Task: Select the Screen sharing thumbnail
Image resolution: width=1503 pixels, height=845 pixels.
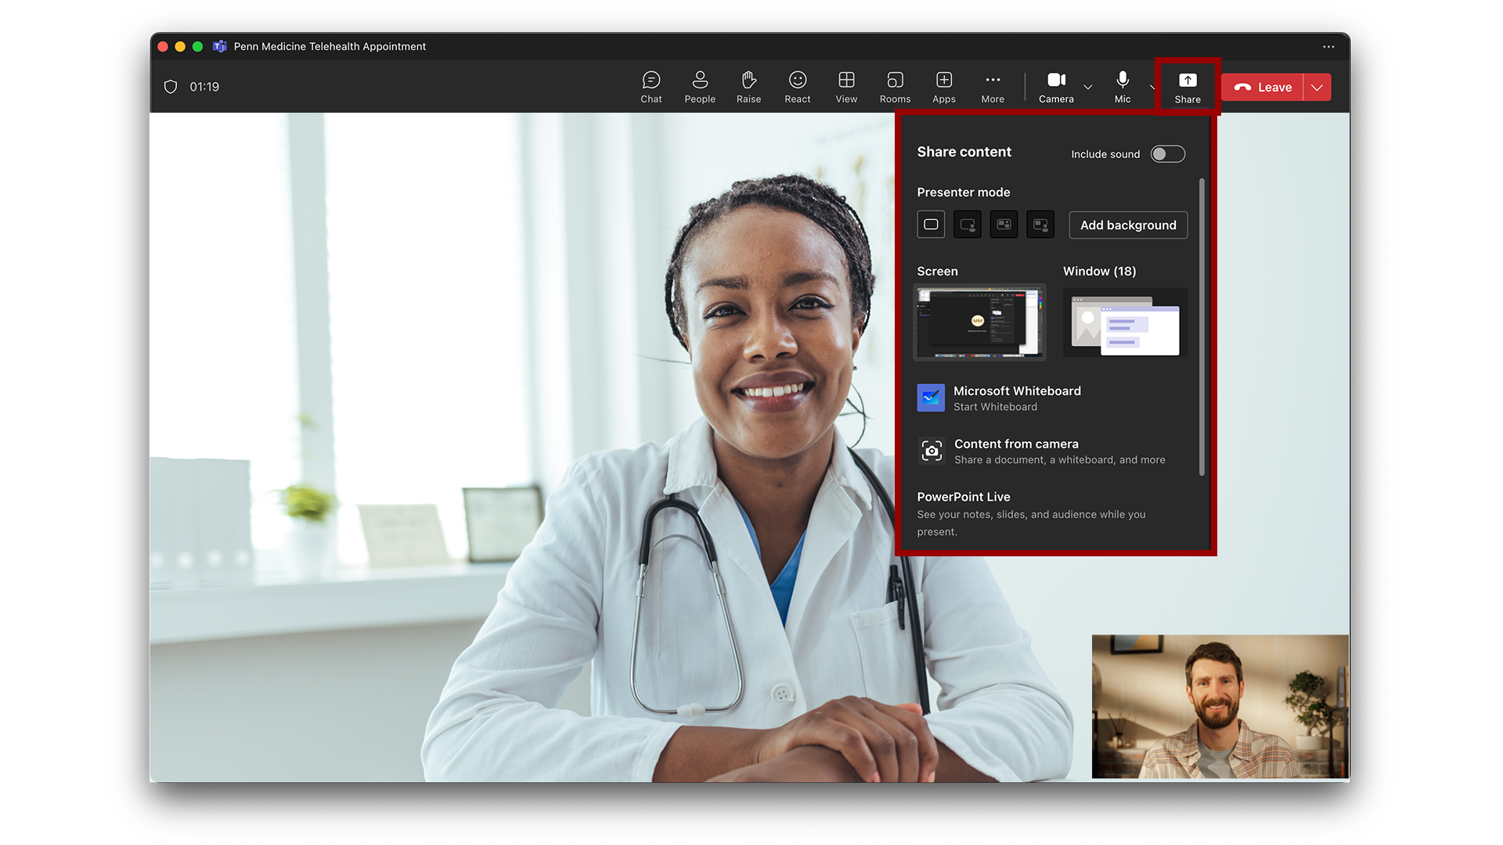Action: (x=979, y=322)
